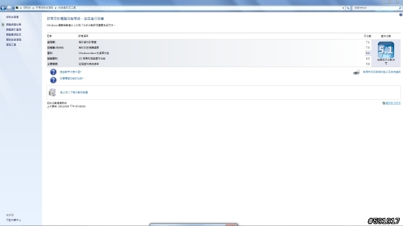The width and height of the screenshot is (403, 226).
Task: Open the Adjust indexing options sidebar link
Action: (14, 30)
